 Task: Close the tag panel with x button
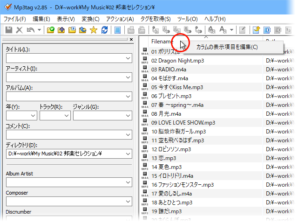coord(131,40)
